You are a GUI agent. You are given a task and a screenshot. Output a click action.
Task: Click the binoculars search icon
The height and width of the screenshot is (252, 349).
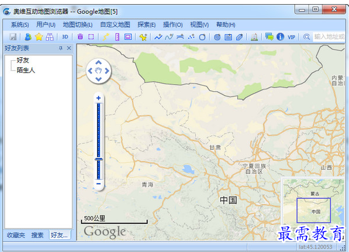pos(50,37)
